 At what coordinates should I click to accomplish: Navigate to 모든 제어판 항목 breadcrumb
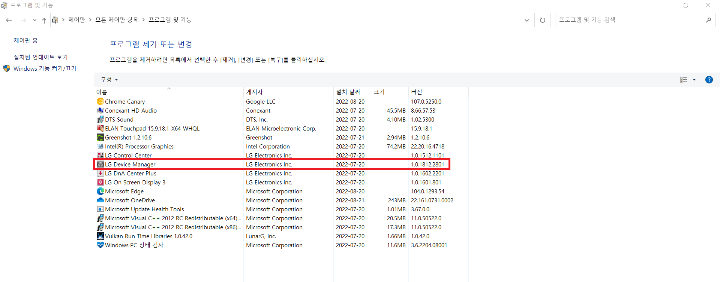coord(117,20)
